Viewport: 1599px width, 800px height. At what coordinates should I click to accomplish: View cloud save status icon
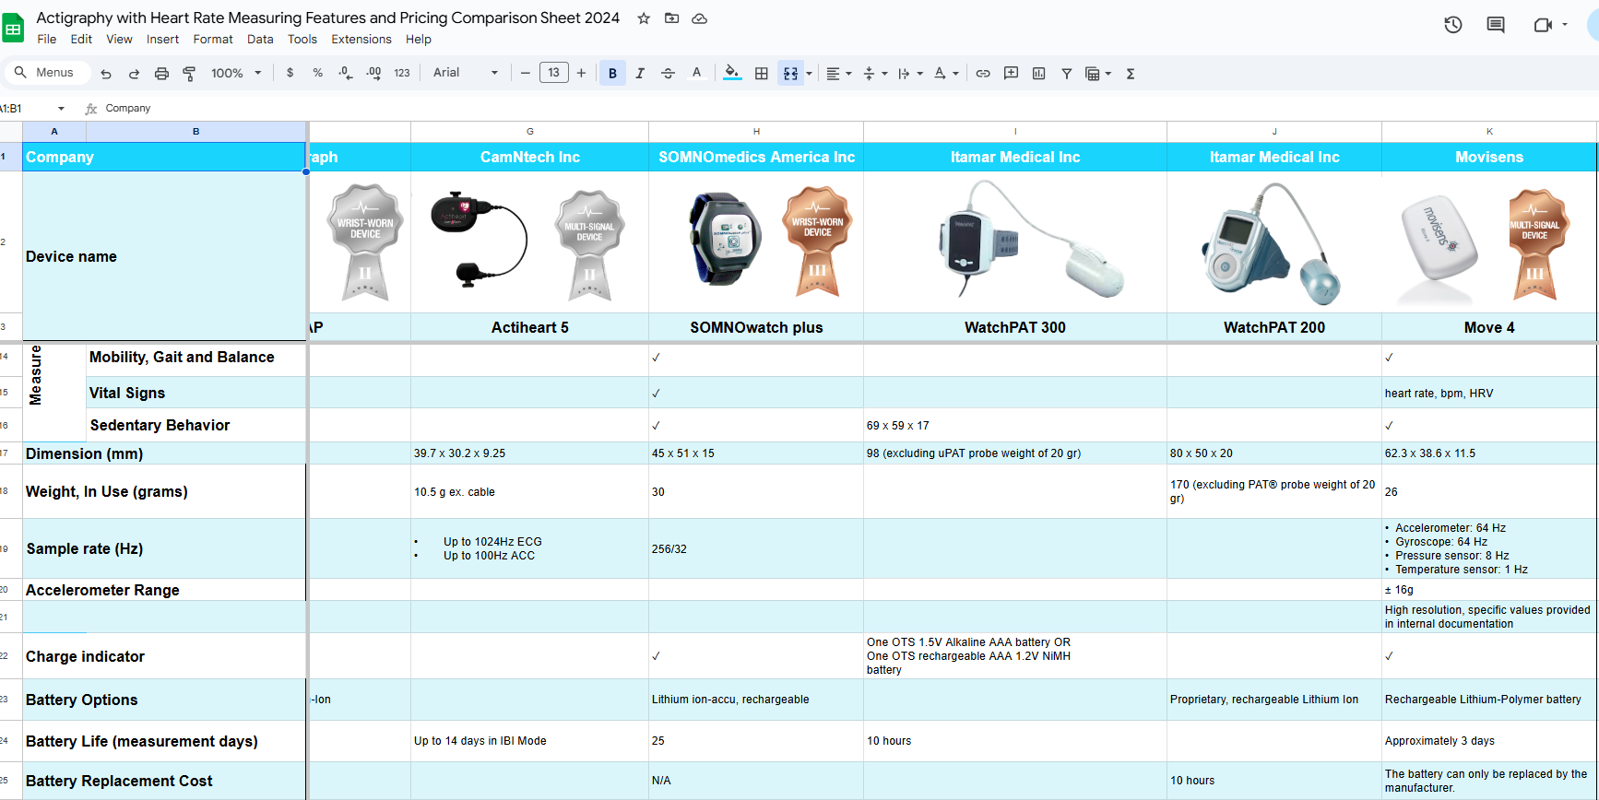(x=700, y=18)
